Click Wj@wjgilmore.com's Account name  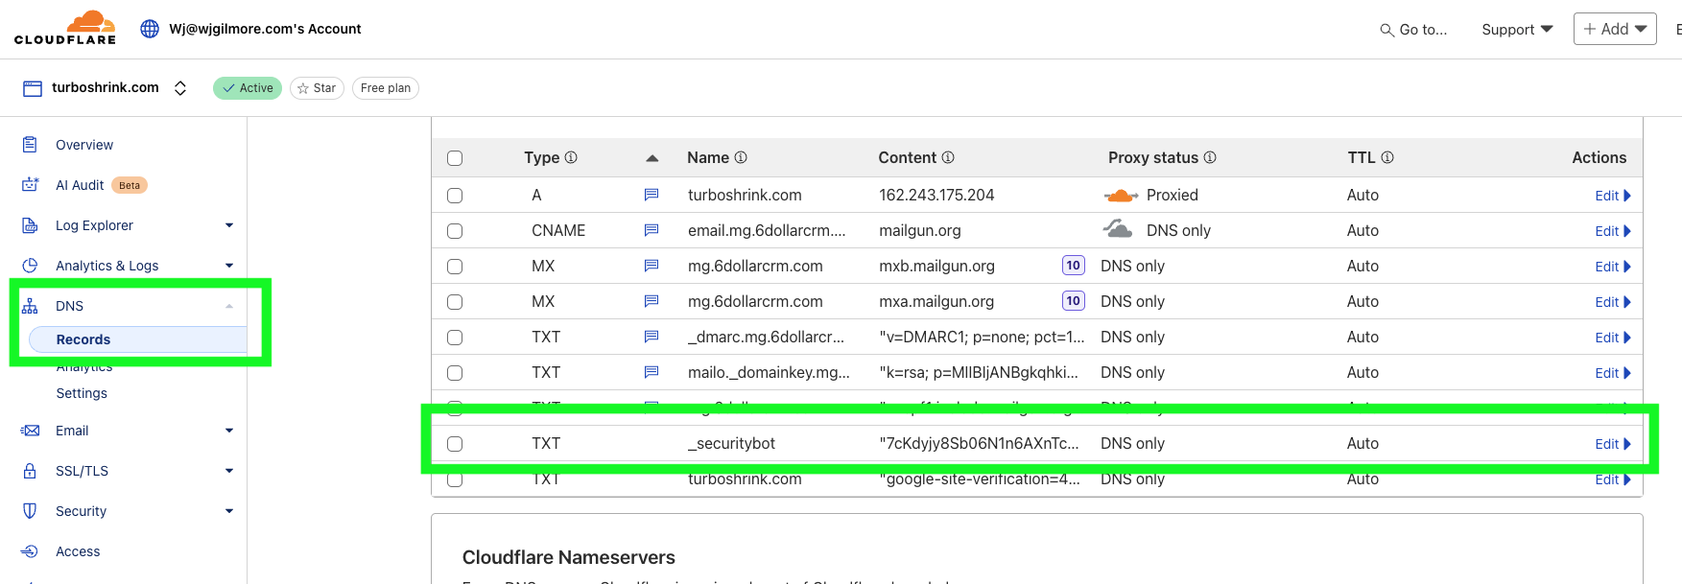265,29
